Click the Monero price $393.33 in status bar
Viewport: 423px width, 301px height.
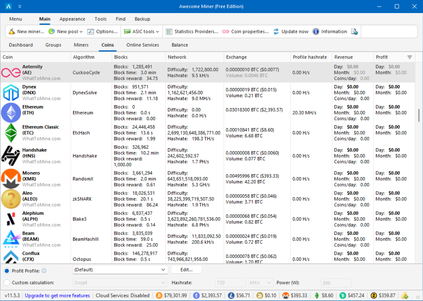coord(299,295)
